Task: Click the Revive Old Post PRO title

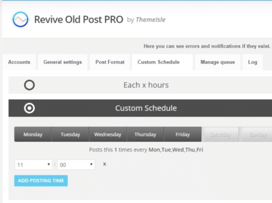Action: [79, 20]
